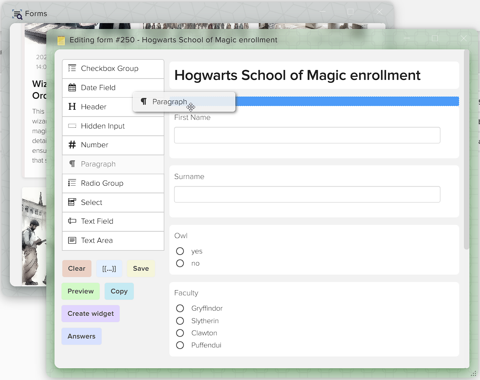This screenshot has height=380, width=480.
Task: Add a Number field
Action: click(113, 145)
